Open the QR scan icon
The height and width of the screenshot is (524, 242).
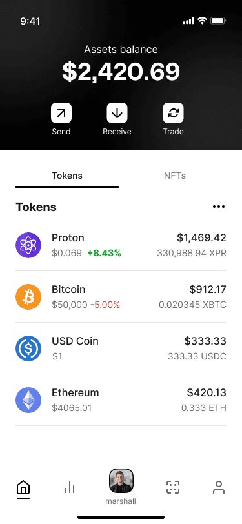[173, 487]
